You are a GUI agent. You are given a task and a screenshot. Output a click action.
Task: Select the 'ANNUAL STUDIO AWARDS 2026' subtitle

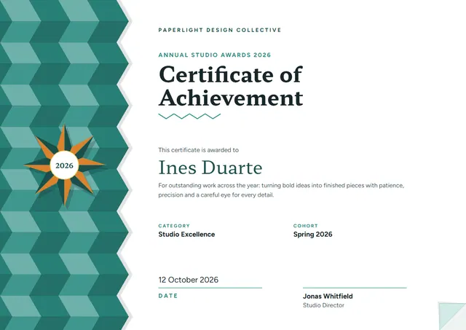(215, 55)
